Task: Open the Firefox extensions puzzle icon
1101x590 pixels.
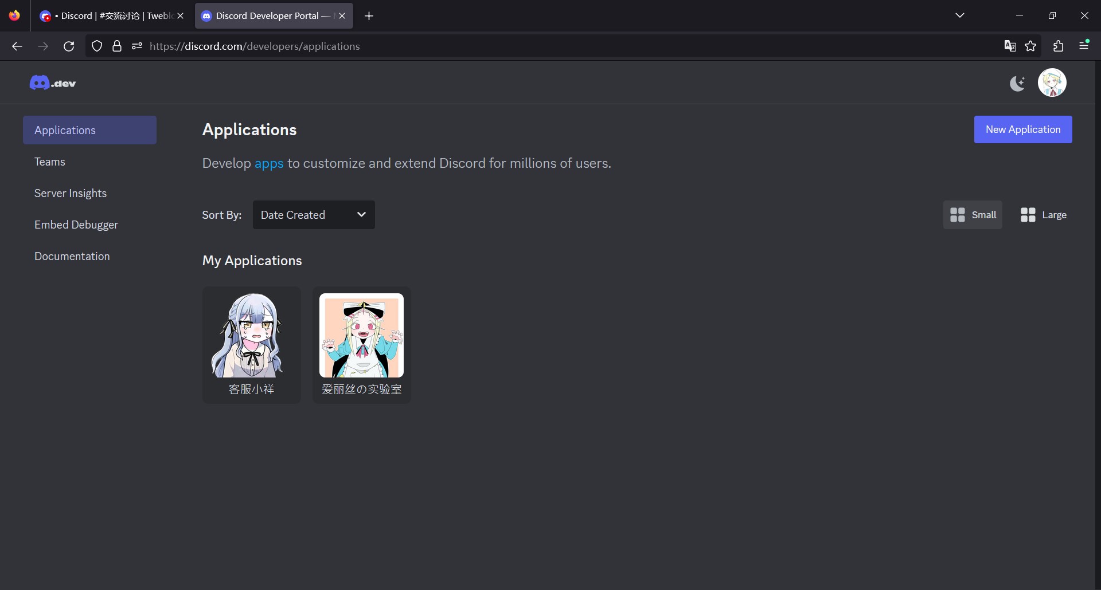Action: point(1058,46)
